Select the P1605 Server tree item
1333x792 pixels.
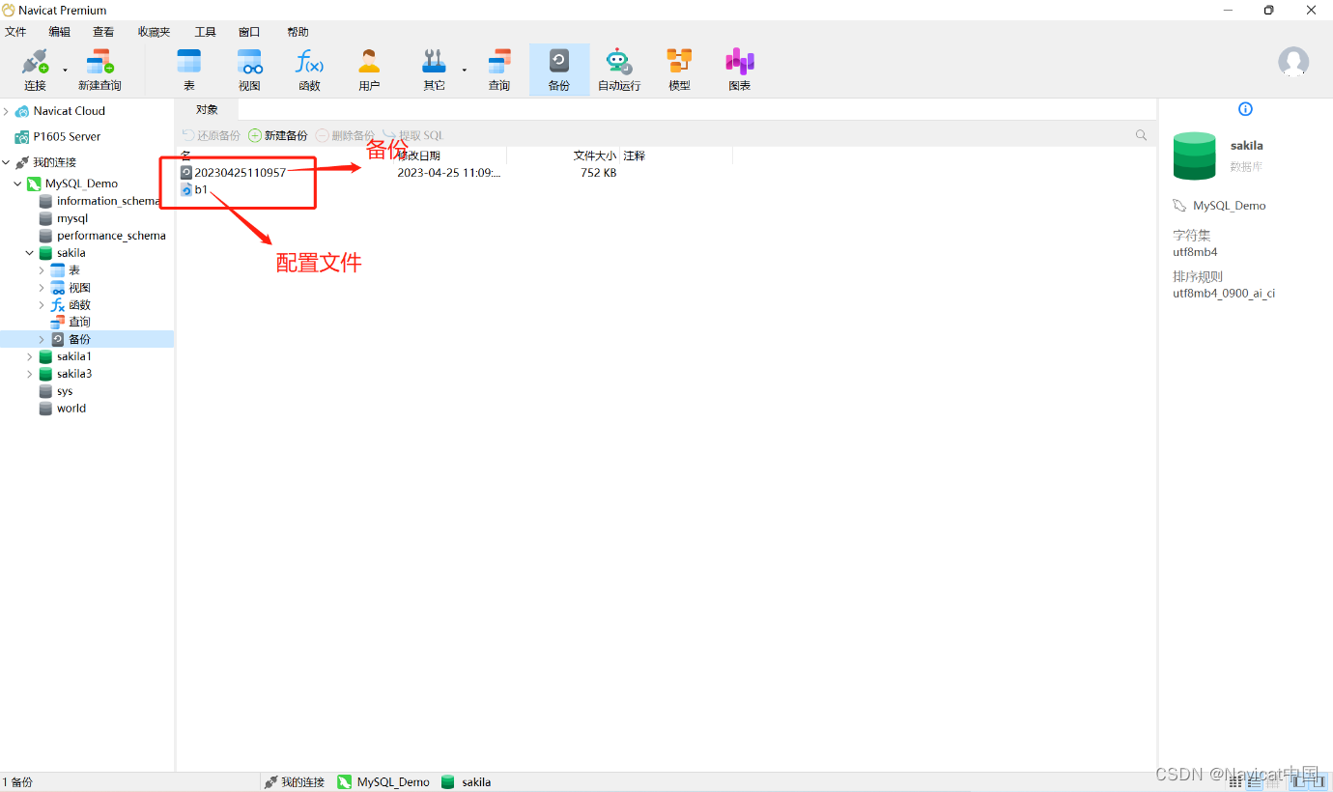[x=57, y=137]
